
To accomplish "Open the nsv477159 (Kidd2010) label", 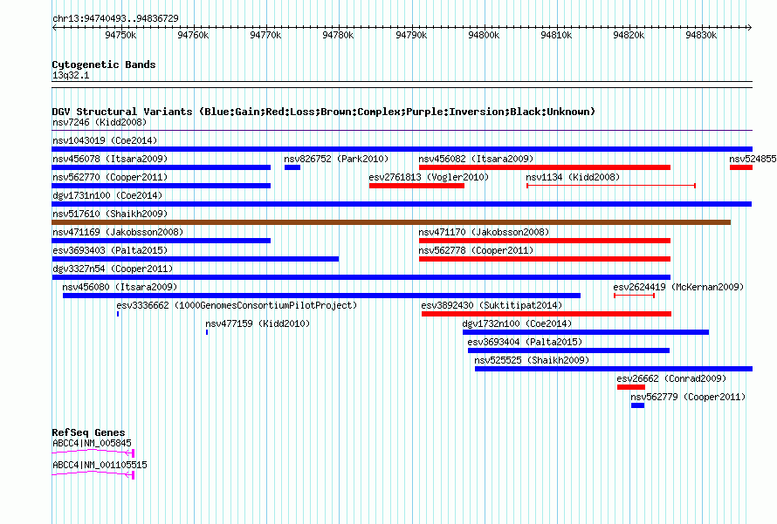I will [x=258, y=323].
